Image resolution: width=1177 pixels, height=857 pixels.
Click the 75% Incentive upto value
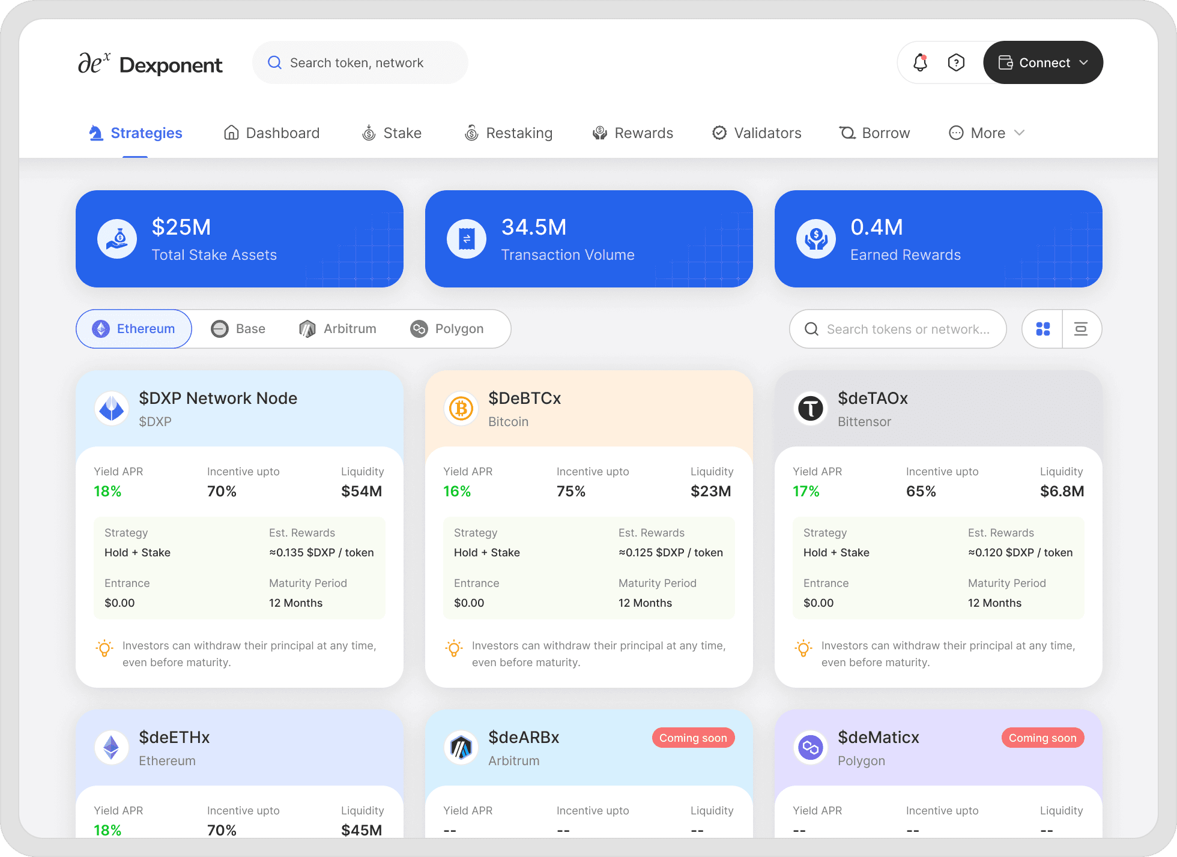(x=571, y=492)
